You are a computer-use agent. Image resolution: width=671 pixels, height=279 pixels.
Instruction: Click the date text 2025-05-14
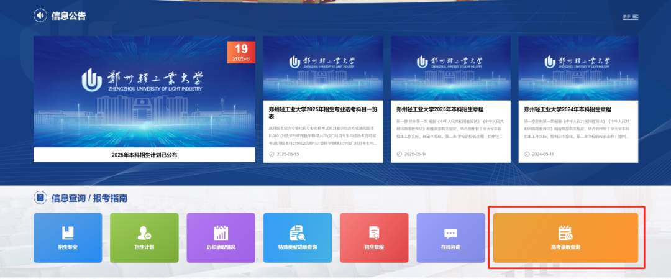pos(416,154)
